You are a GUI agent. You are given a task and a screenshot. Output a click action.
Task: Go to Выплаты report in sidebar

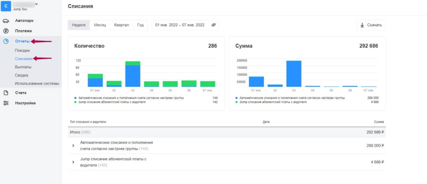pos(23,67)
